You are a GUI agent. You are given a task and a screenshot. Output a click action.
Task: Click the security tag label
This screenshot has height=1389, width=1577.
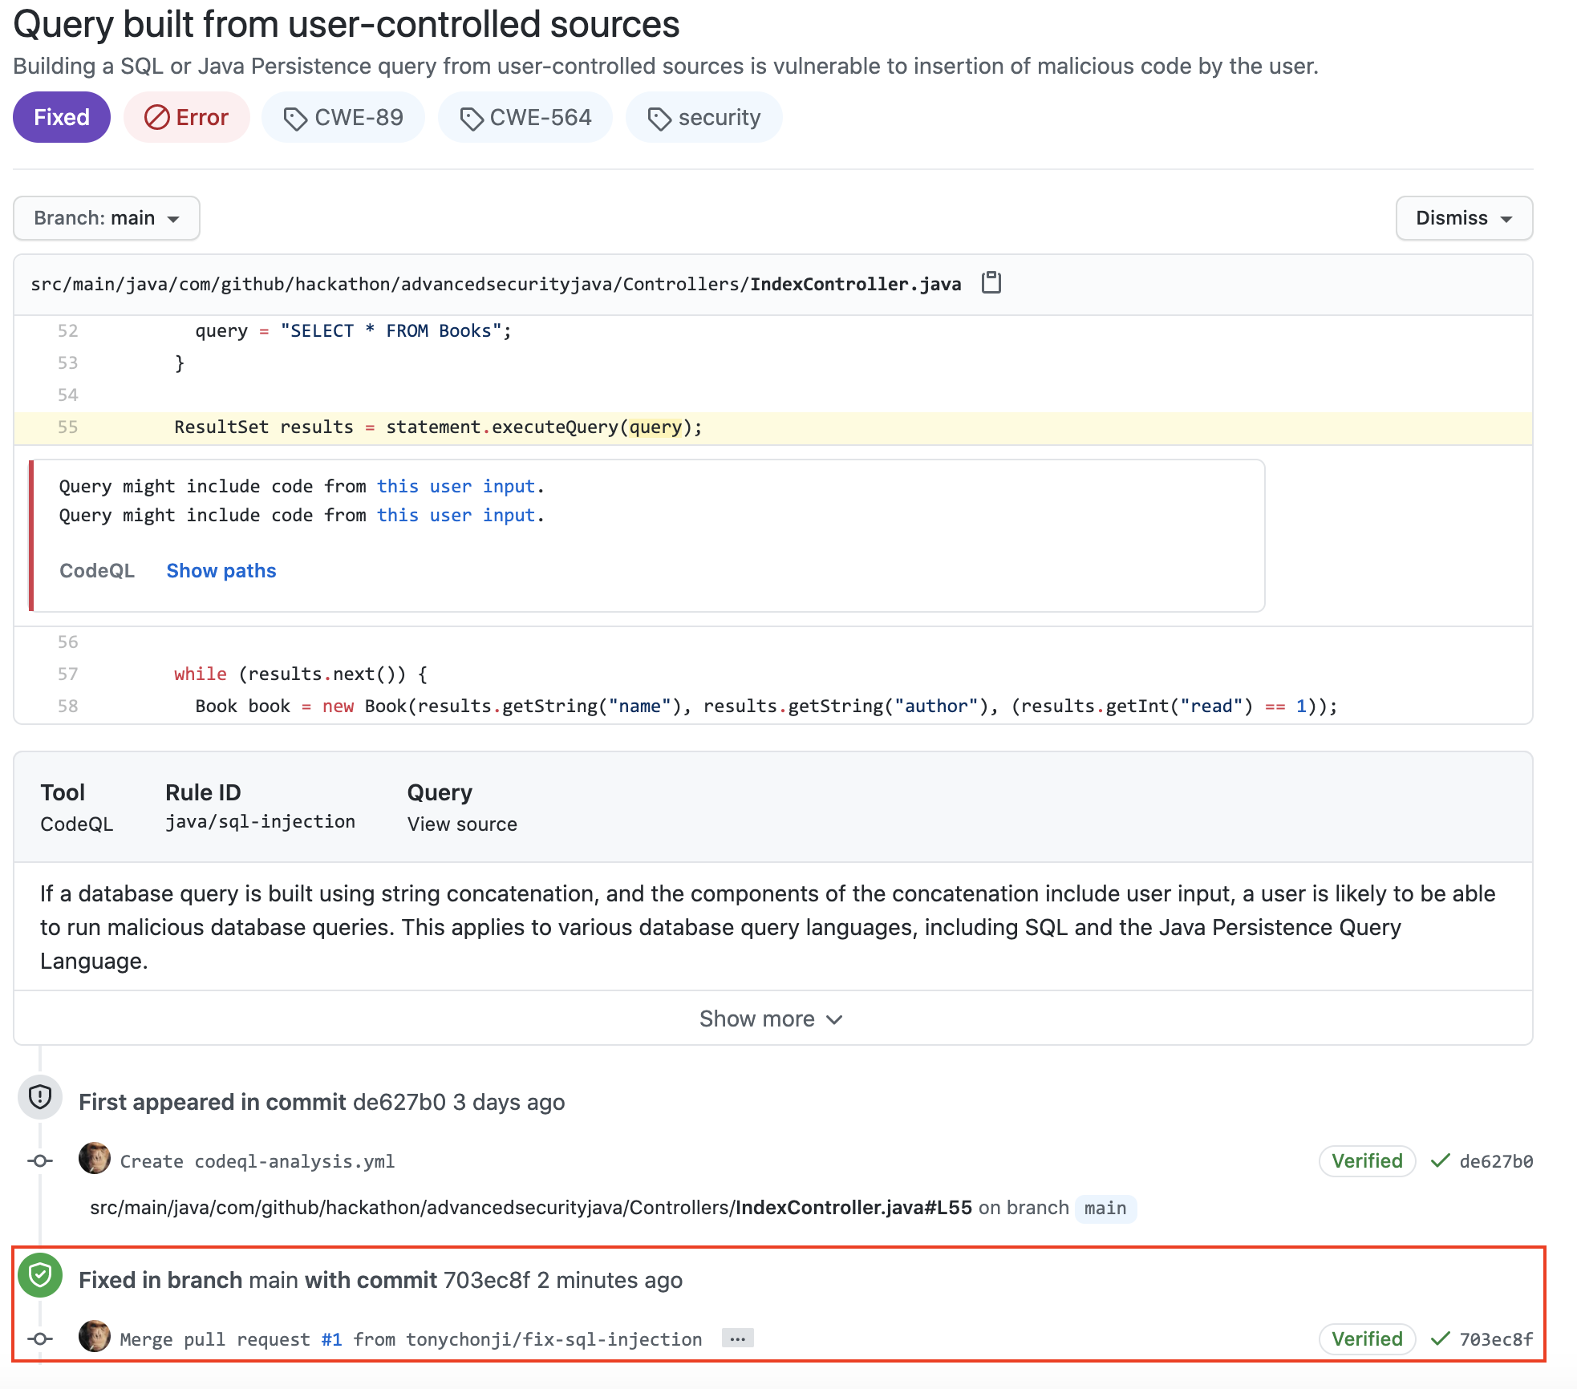(703, 118)
